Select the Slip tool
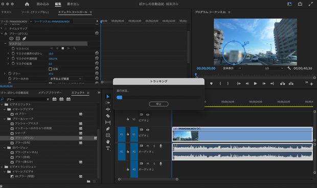 point(108,122)
